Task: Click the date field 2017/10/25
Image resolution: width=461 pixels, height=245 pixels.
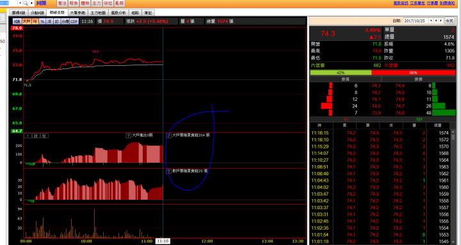Action: click(x=416, y=21)
